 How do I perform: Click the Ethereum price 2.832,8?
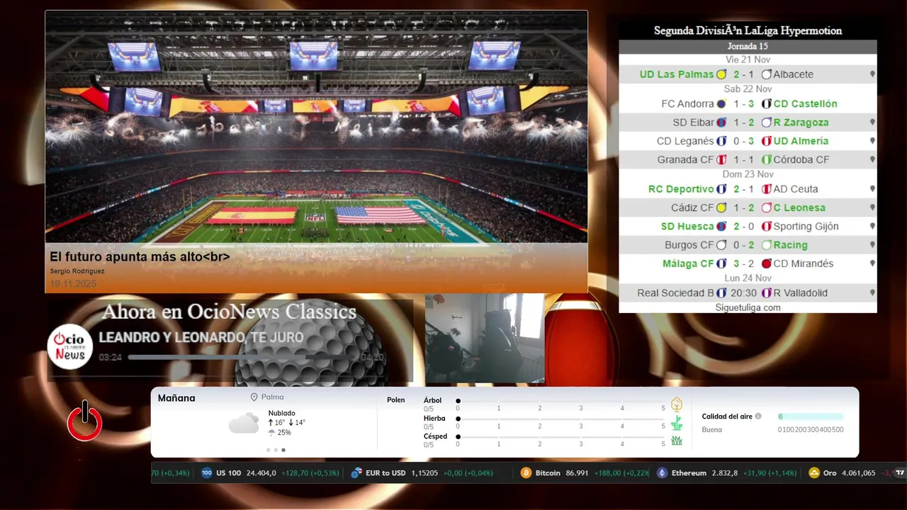coord(725,472)
